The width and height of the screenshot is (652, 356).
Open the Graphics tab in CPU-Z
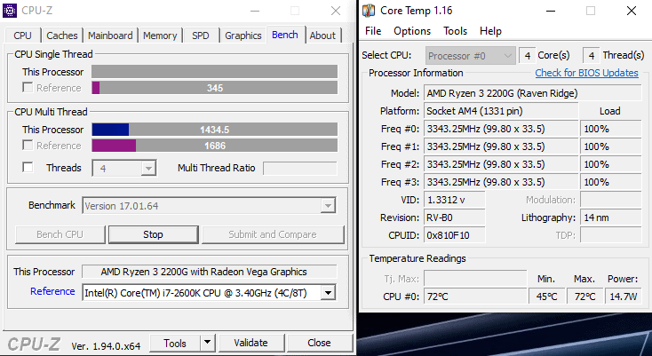(x=243, y=36)
